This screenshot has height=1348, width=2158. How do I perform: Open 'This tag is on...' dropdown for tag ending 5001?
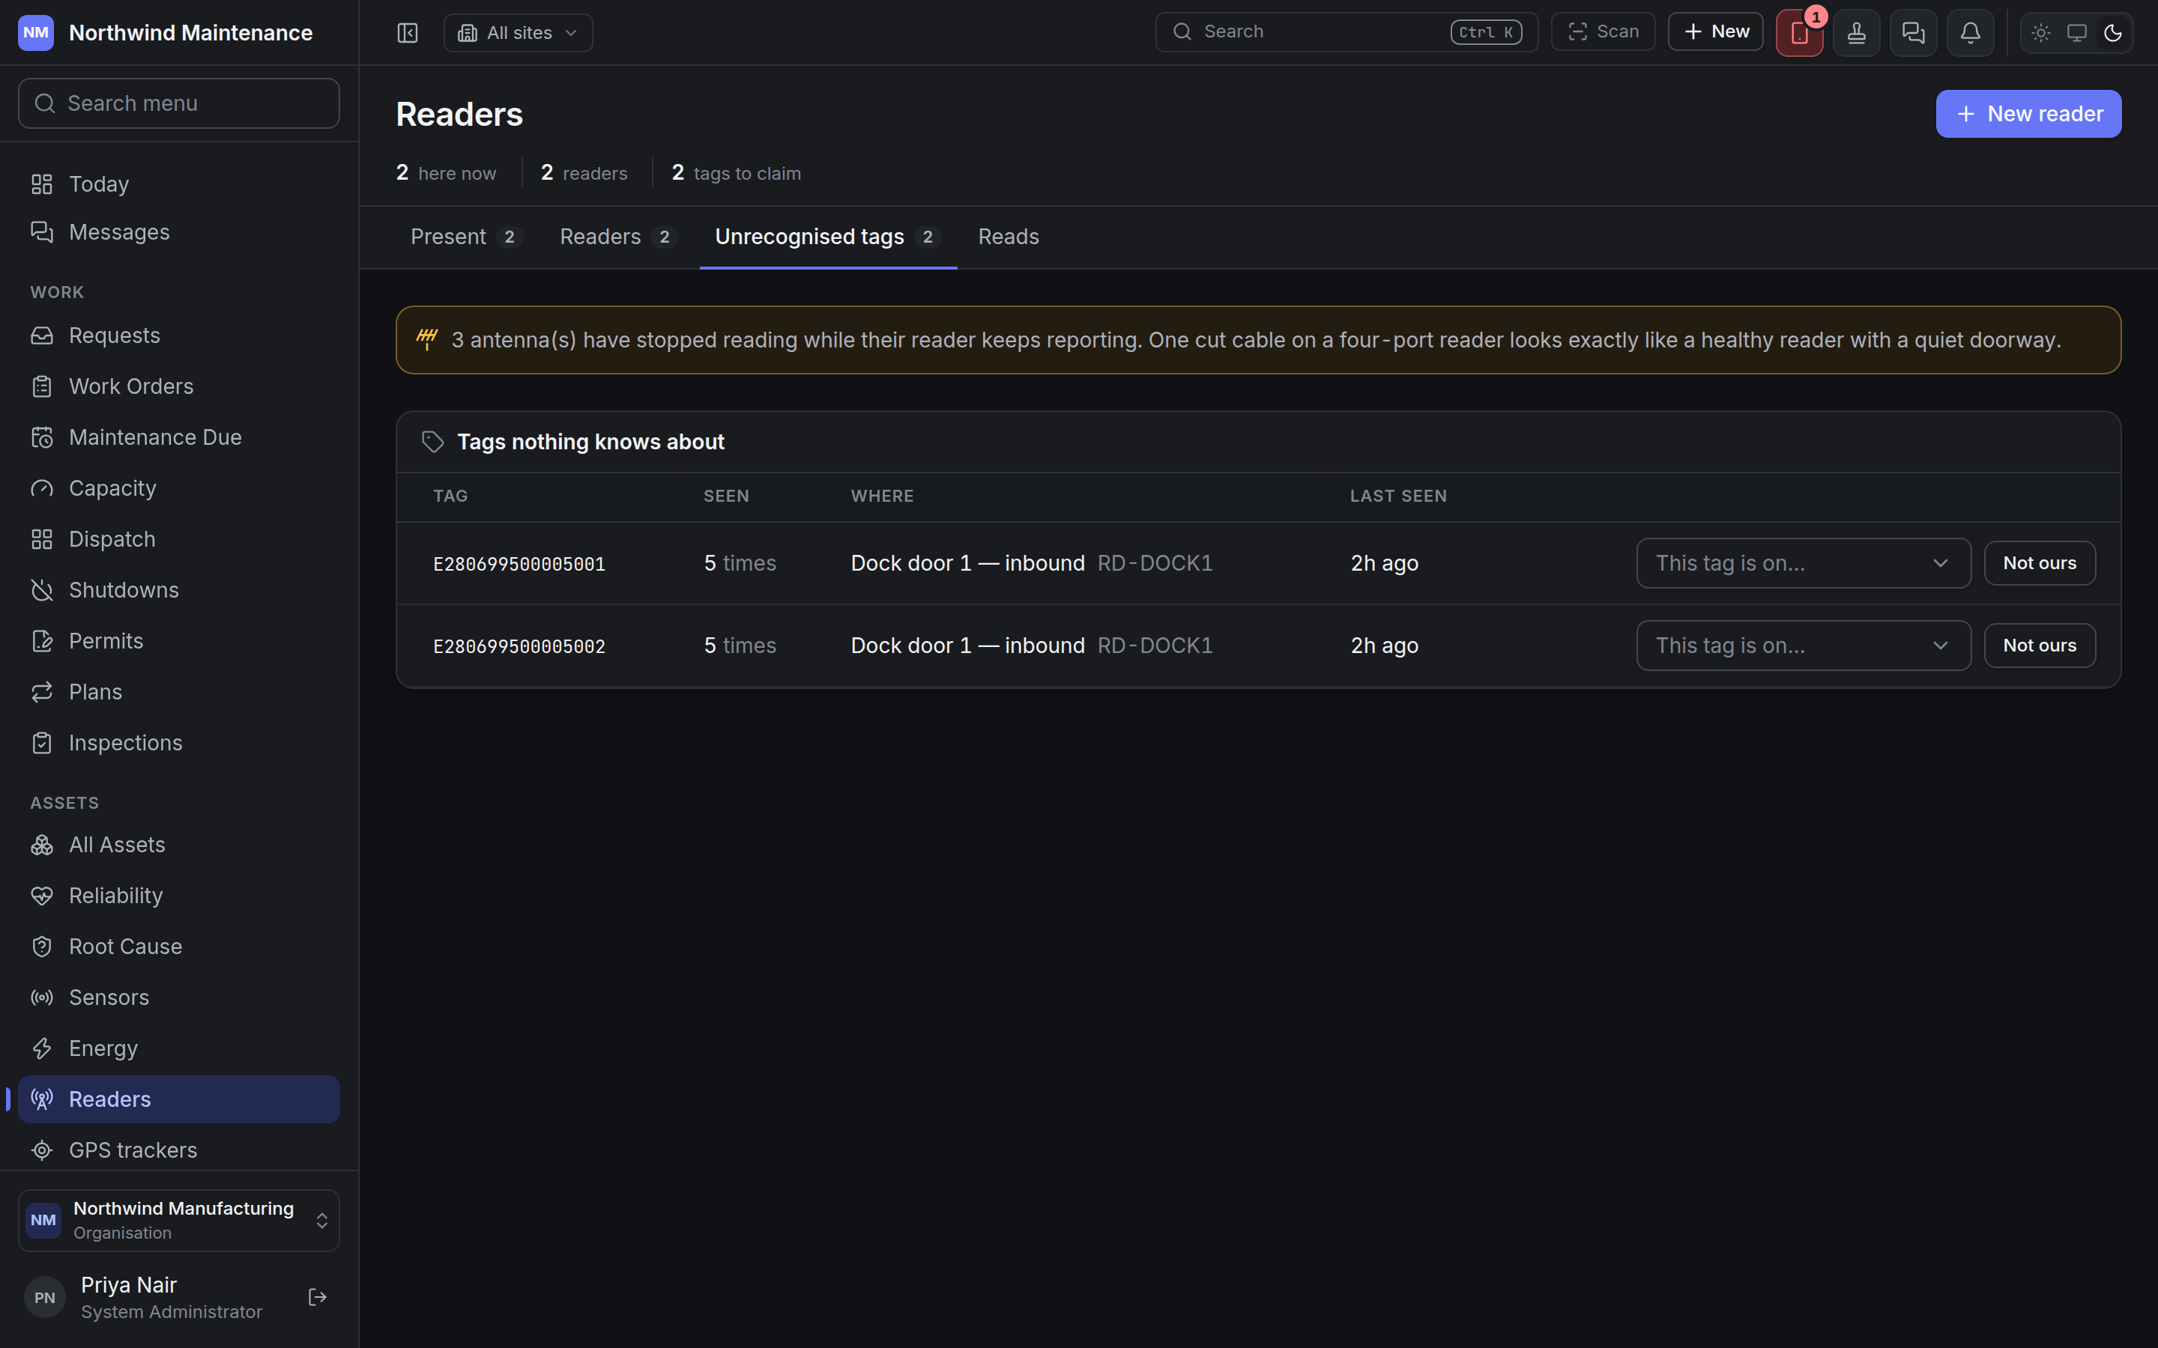1803,563
